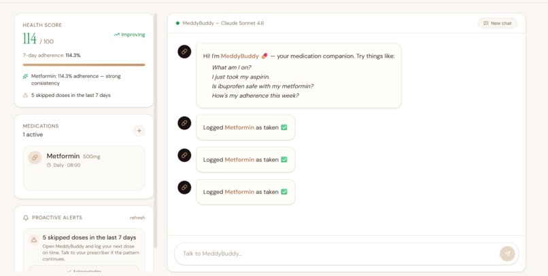
Task: Click '5 skipped doses in the last 7 days' alert title
Action: coord(89,237)
